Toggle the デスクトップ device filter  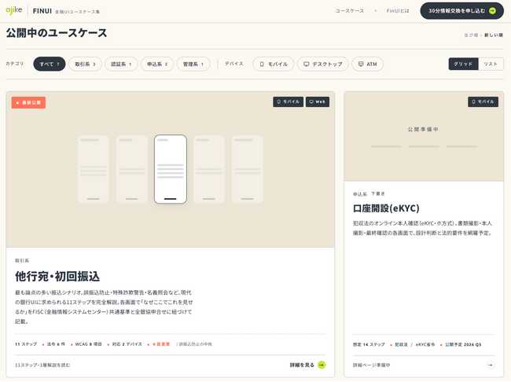coord(323,64)
